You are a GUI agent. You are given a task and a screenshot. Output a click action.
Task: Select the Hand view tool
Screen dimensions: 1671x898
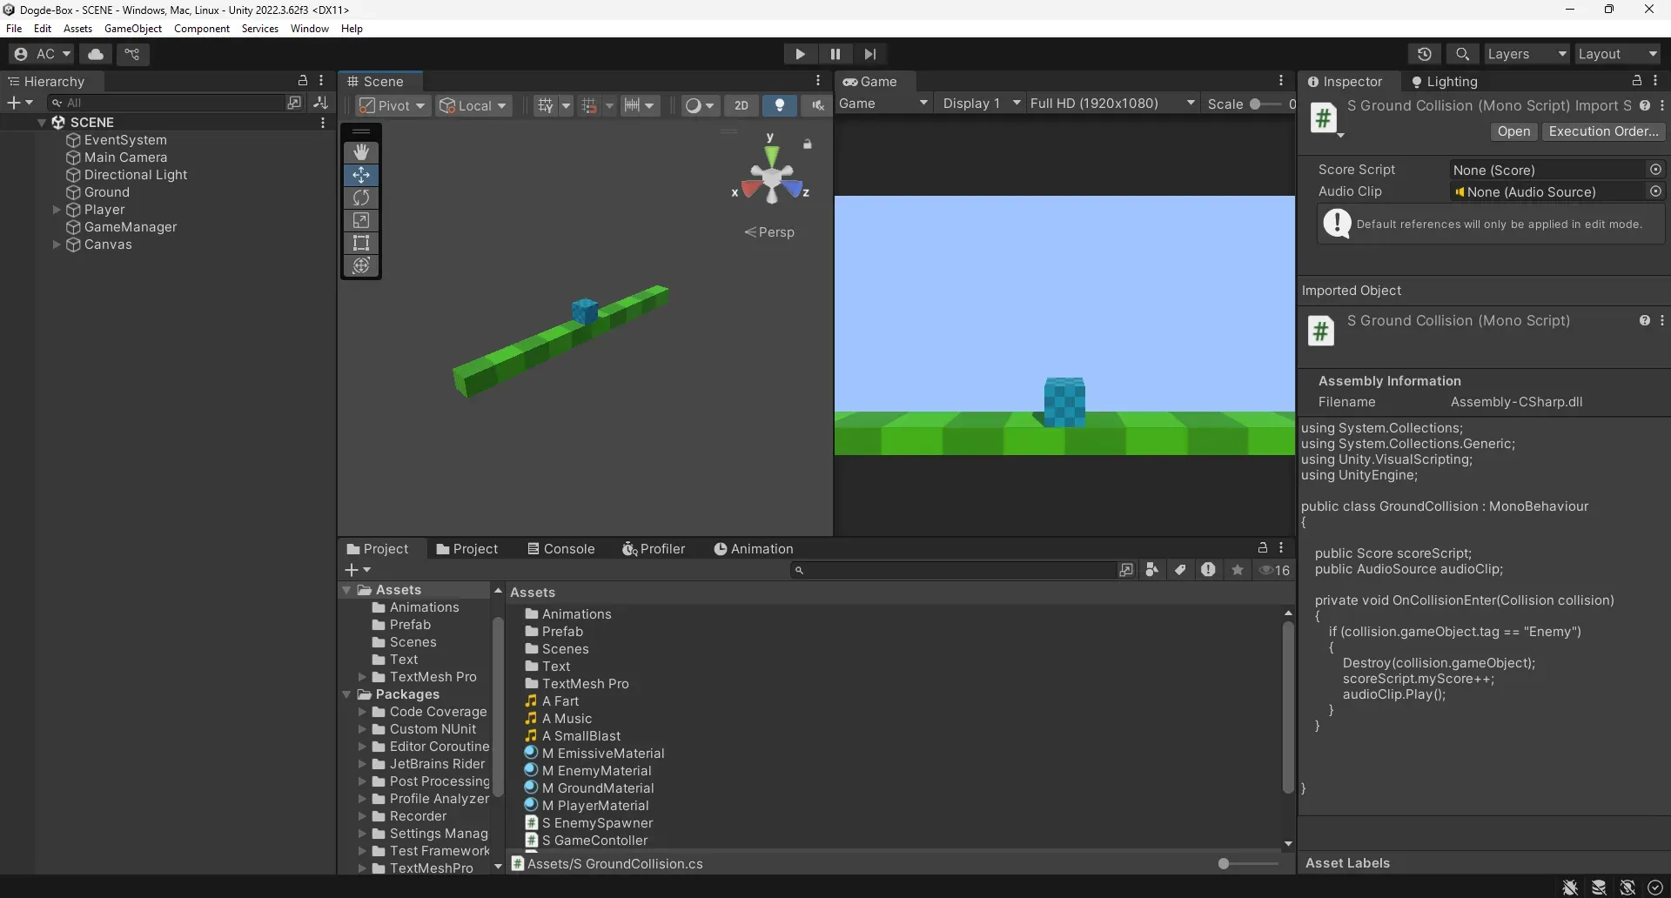tap(361, 152)
